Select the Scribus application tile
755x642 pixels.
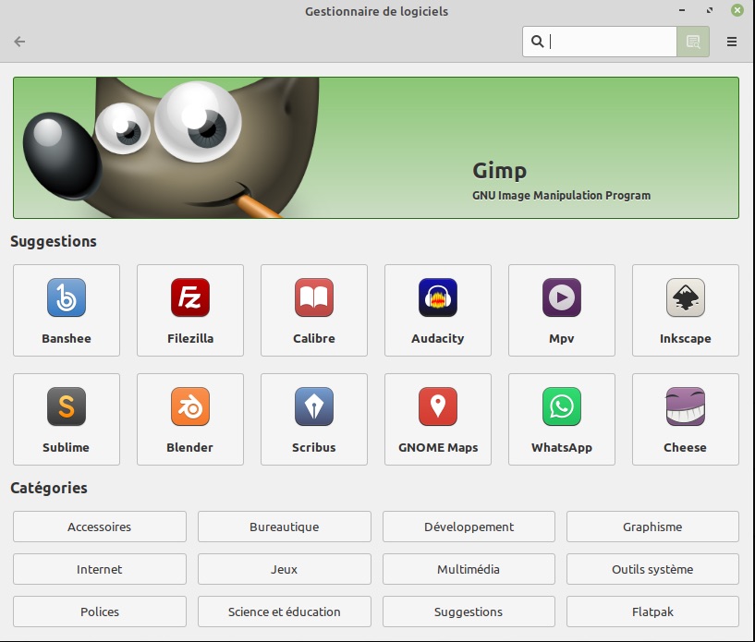[x=314, y=419]
